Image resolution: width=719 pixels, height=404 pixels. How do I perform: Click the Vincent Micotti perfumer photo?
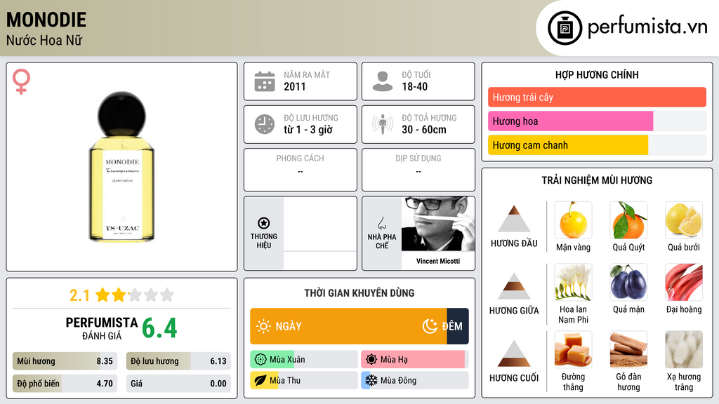coord(438,224)
